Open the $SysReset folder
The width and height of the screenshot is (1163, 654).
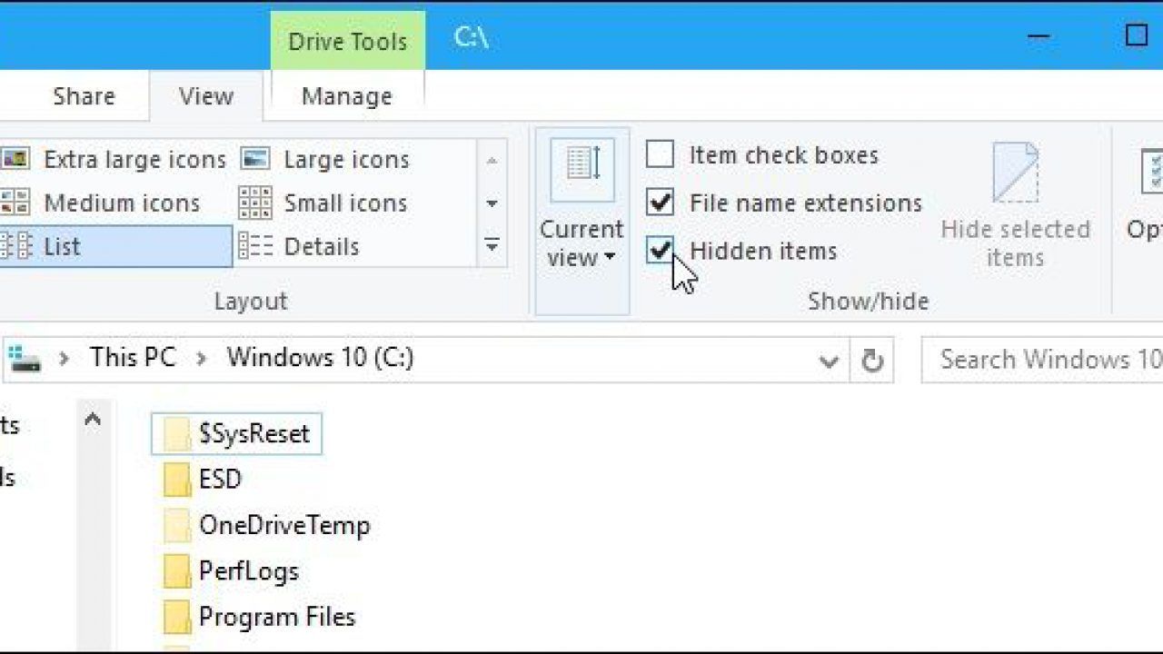(x=237, y=434)
